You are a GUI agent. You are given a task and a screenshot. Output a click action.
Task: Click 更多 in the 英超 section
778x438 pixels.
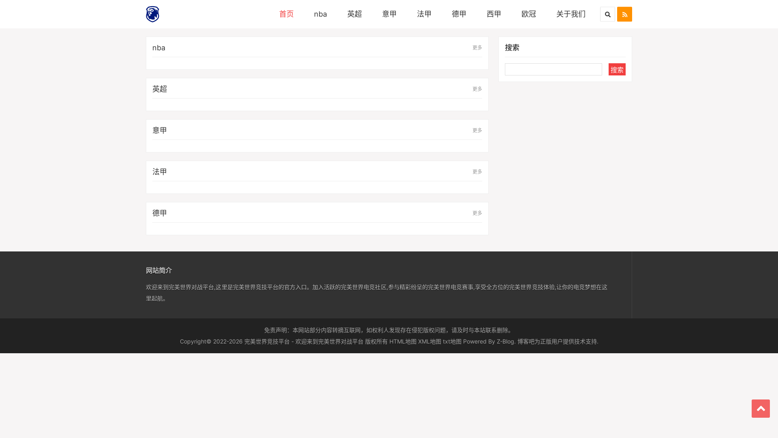(x=477, y=89)
